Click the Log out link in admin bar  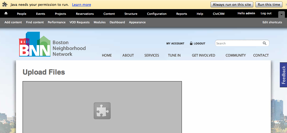266,13
